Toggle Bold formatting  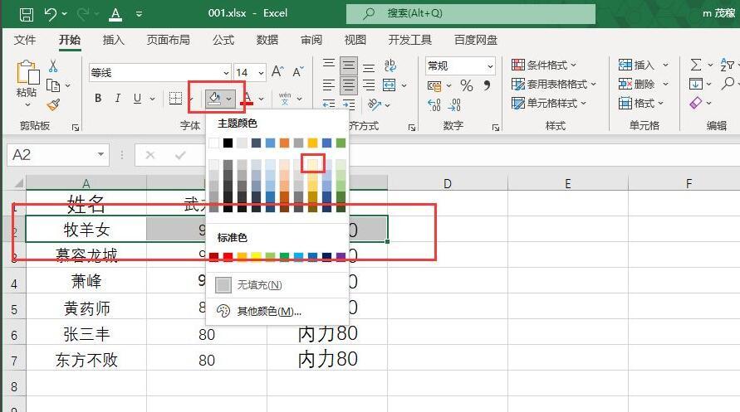(x=98, y=99)
